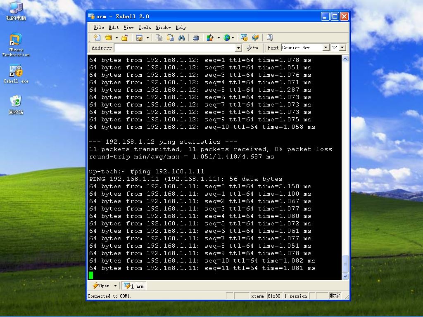Click the Copy toolbar icon
This screenshot has height=317, width=423.
tap(159, 38)
